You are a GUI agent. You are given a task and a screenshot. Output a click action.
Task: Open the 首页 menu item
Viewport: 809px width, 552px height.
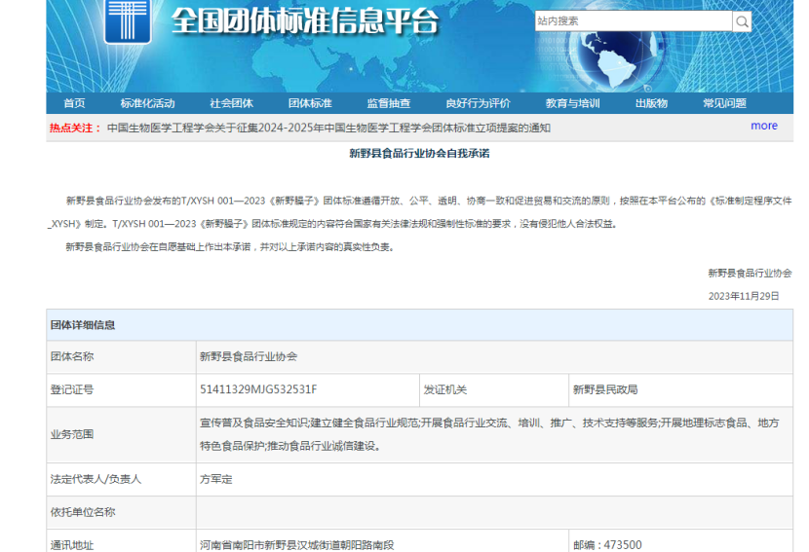(x=74, y=103)
